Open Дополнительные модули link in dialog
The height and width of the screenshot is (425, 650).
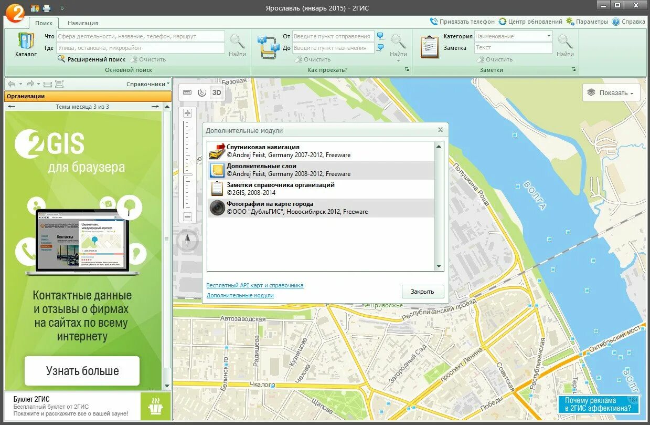click(240, 295)
